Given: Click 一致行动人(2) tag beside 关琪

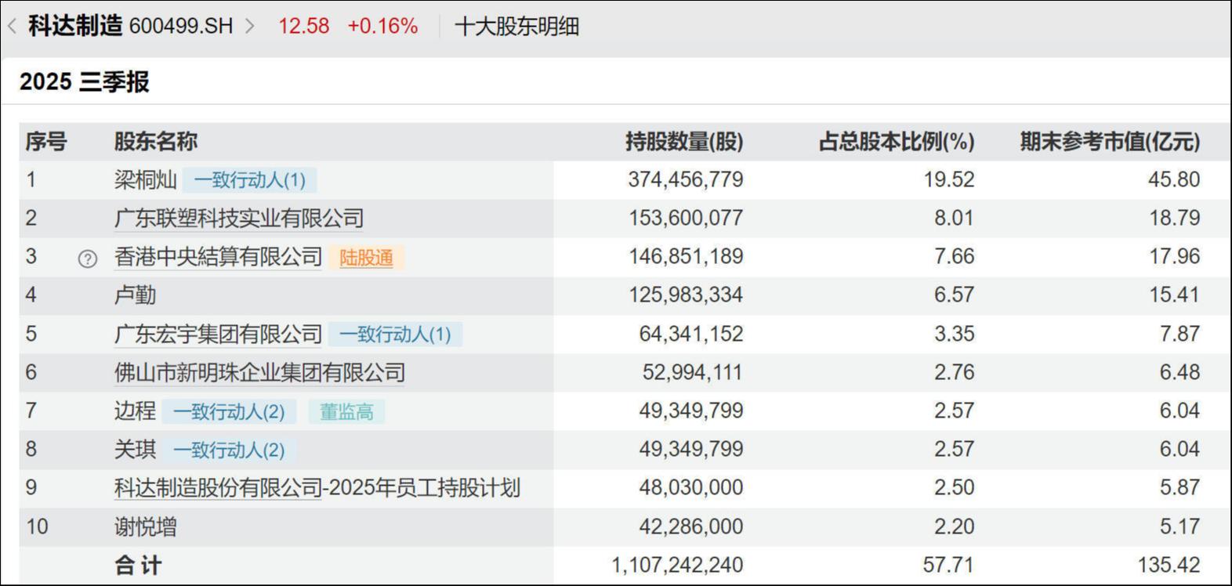Looking at the screenshot, I should [x=230, y=450].
